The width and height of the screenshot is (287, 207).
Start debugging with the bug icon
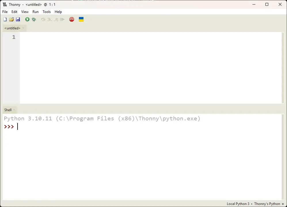click(x=34, y=19)
